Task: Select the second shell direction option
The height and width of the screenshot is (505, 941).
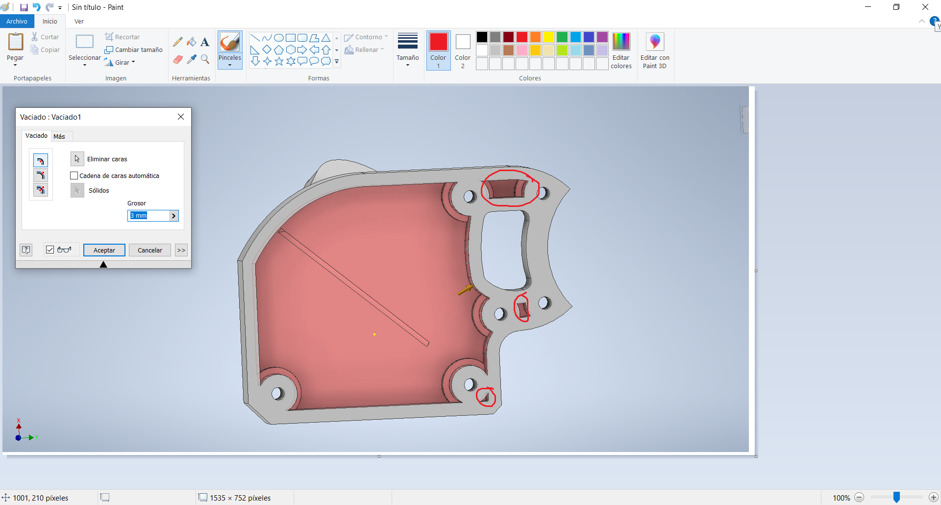Action: pos(41,175)
